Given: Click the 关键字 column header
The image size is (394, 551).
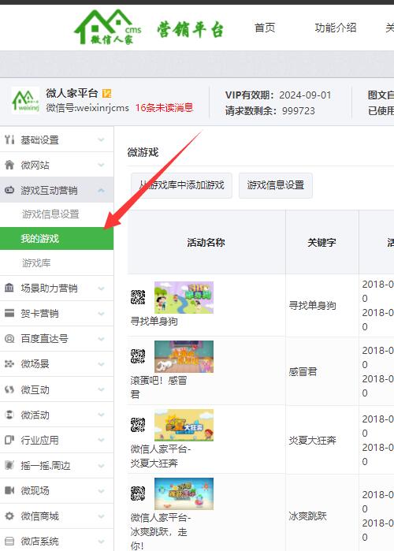Looking at the screenshot, I should [322, 243].
